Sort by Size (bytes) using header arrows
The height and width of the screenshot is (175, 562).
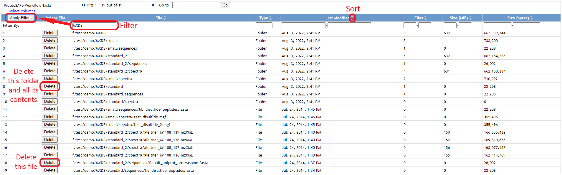pos(531,18)
